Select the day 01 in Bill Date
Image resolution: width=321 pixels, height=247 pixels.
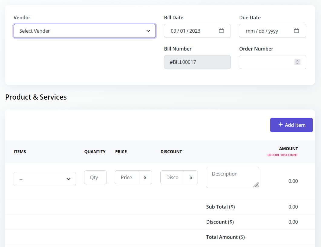[183, 31]
